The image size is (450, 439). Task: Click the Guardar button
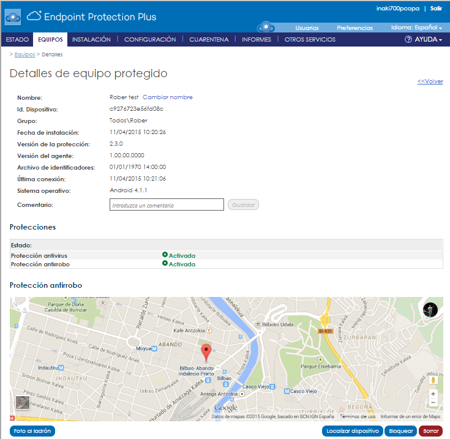tap(244, 205)
